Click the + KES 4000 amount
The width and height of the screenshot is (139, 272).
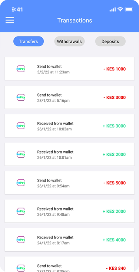point(114,240)
